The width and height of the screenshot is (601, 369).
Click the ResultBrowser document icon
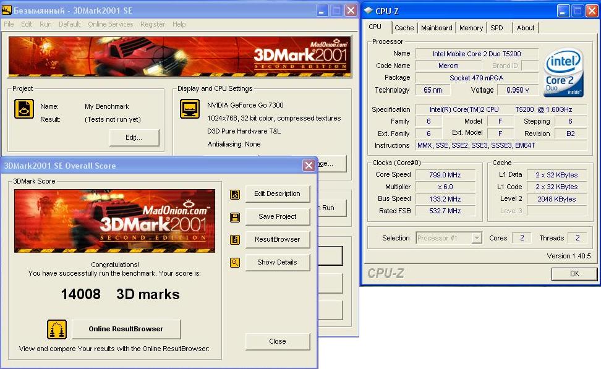(x=235, y=240)
